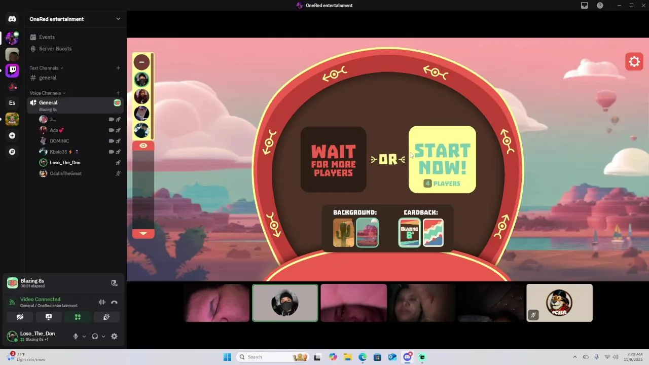The width and height of the screenshot is (649, 365).
Task: Open Discord inbox icon in title bar
Action: point(585,6)
